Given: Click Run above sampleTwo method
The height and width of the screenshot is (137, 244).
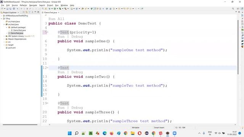Looking at the screenshot, I should [x=61, y=72].
